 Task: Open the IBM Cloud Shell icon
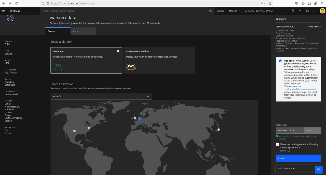[300, 11]
